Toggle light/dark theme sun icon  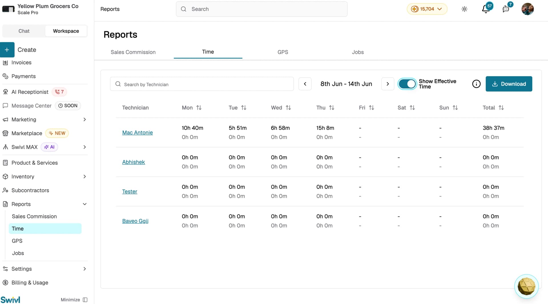(x=464, y=9)
